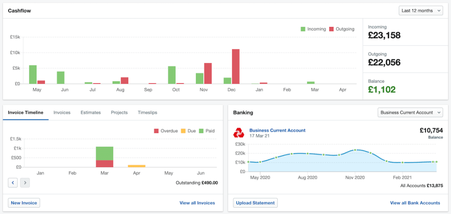Toggle the Overdue legend in invoice chart
The height and width of the screenshot is (214, 451).
coord(166,131)
